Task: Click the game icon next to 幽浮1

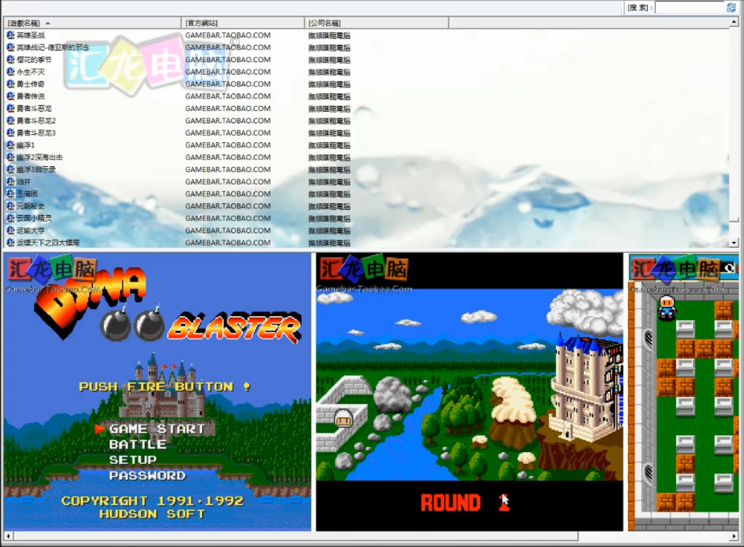Action: [x=10, y=145]
